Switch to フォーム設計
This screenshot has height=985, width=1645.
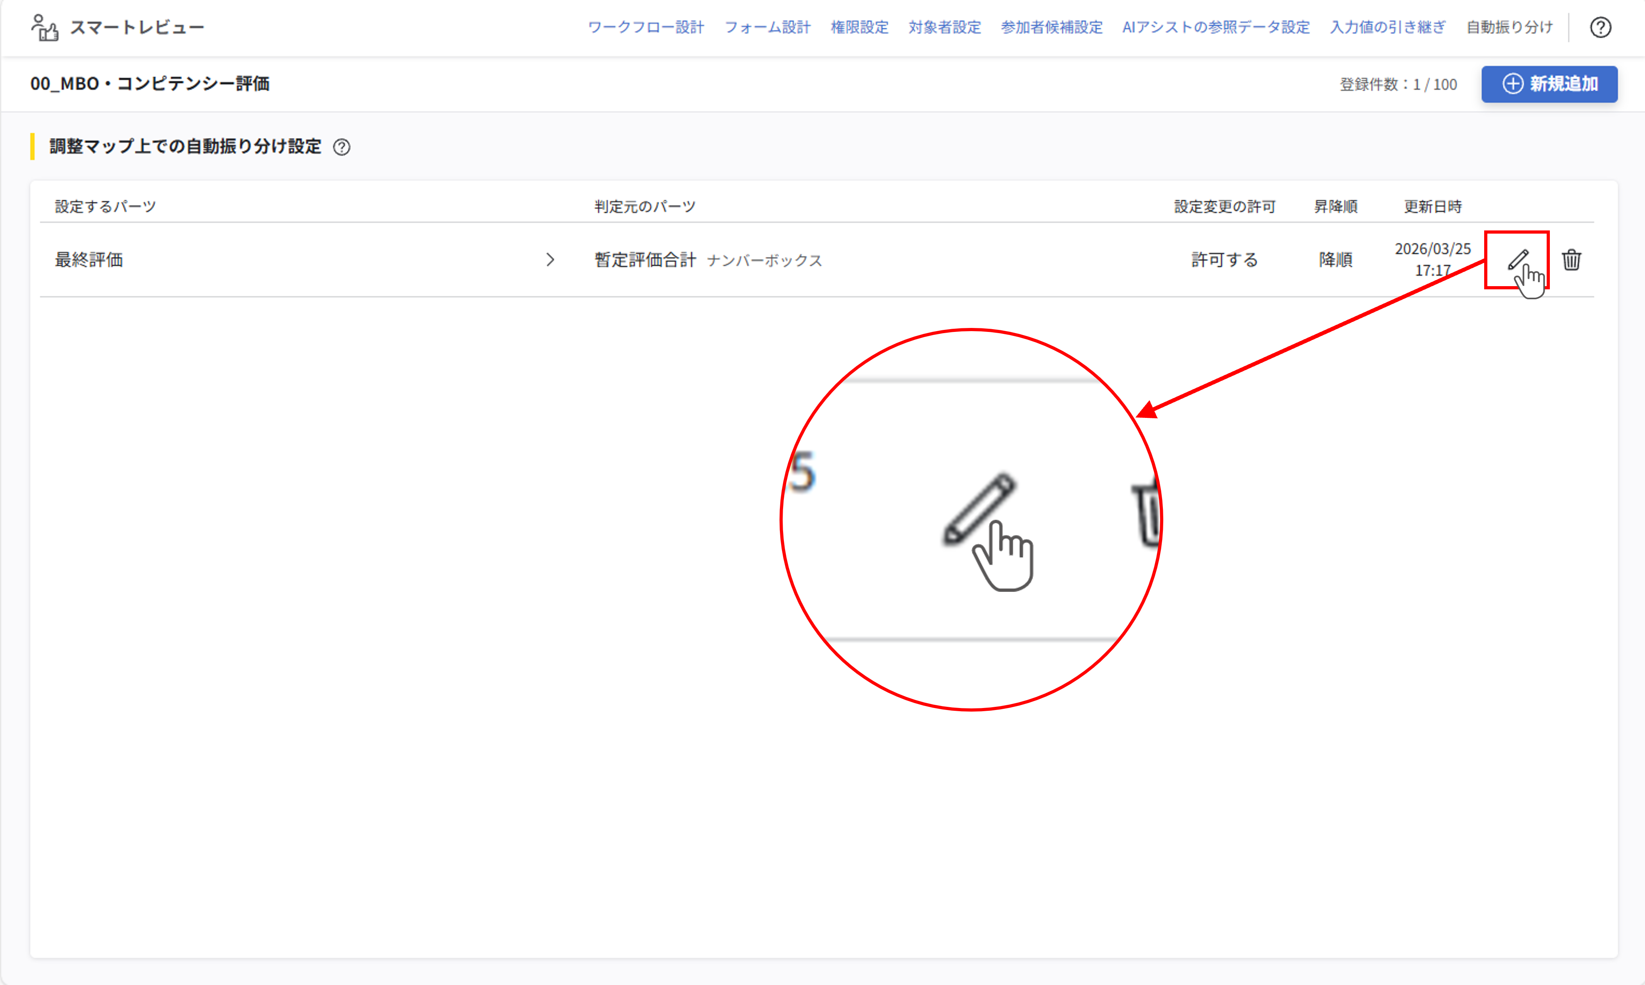[768, 27]
